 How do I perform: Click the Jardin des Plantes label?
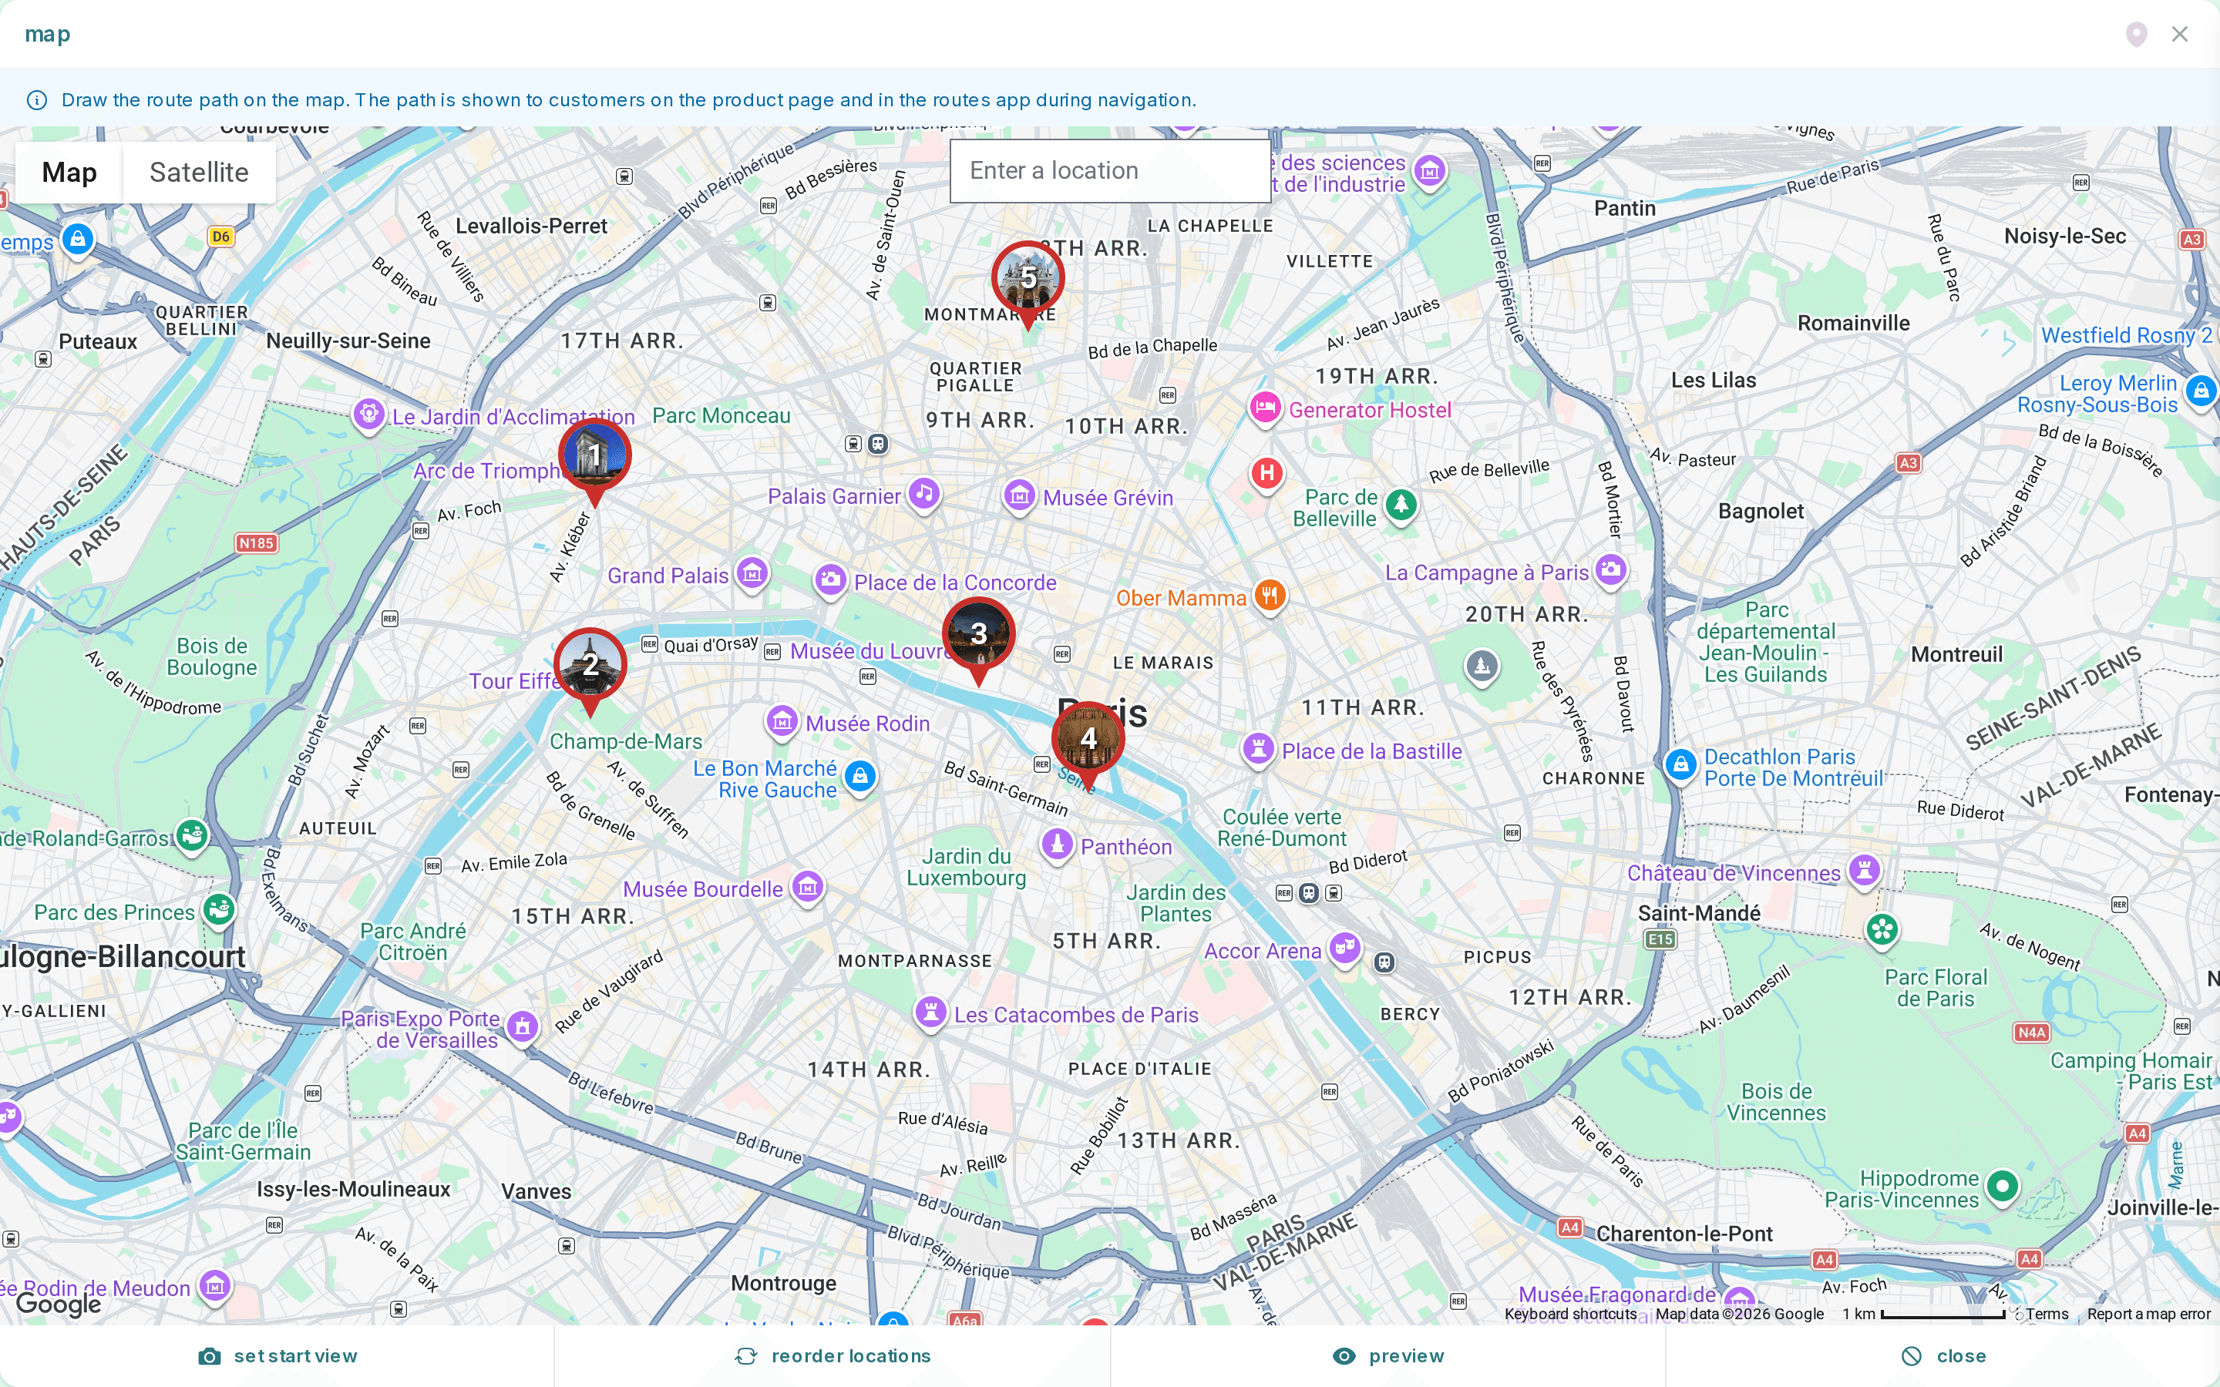[x=1176, y=904]
